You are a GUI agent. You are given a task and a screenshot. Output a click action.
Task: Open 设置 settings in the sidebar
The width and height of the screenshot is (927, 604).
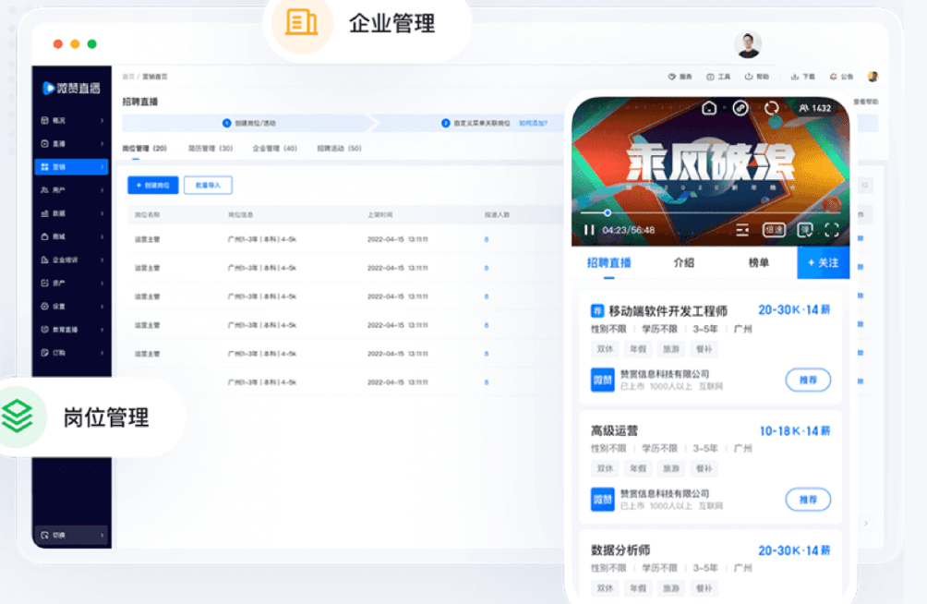tap(72, 306)
